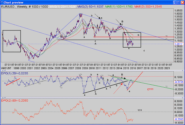Click the Chart preview window title icon
Image resolution: width=185 pixels, height=125 pixels.
click(x=1, y=2)
